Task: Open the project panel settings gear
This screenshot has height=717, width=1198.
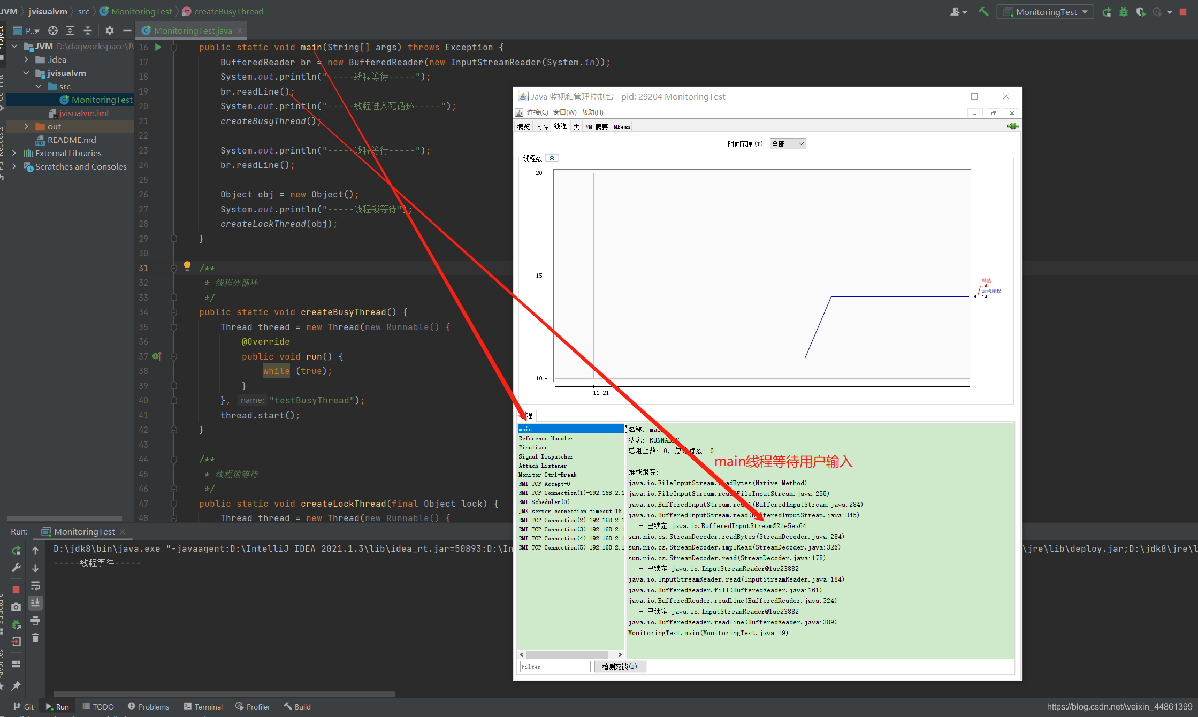Action: click(110, 30)
